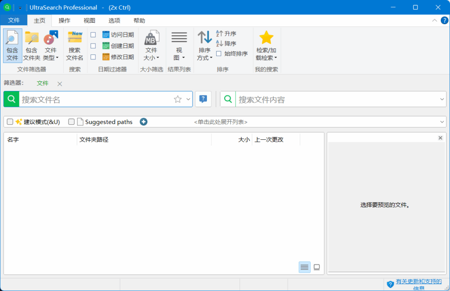Click the green search icon in filename box
The height and width of the screenshot is (291, 450).
[11, 99]
